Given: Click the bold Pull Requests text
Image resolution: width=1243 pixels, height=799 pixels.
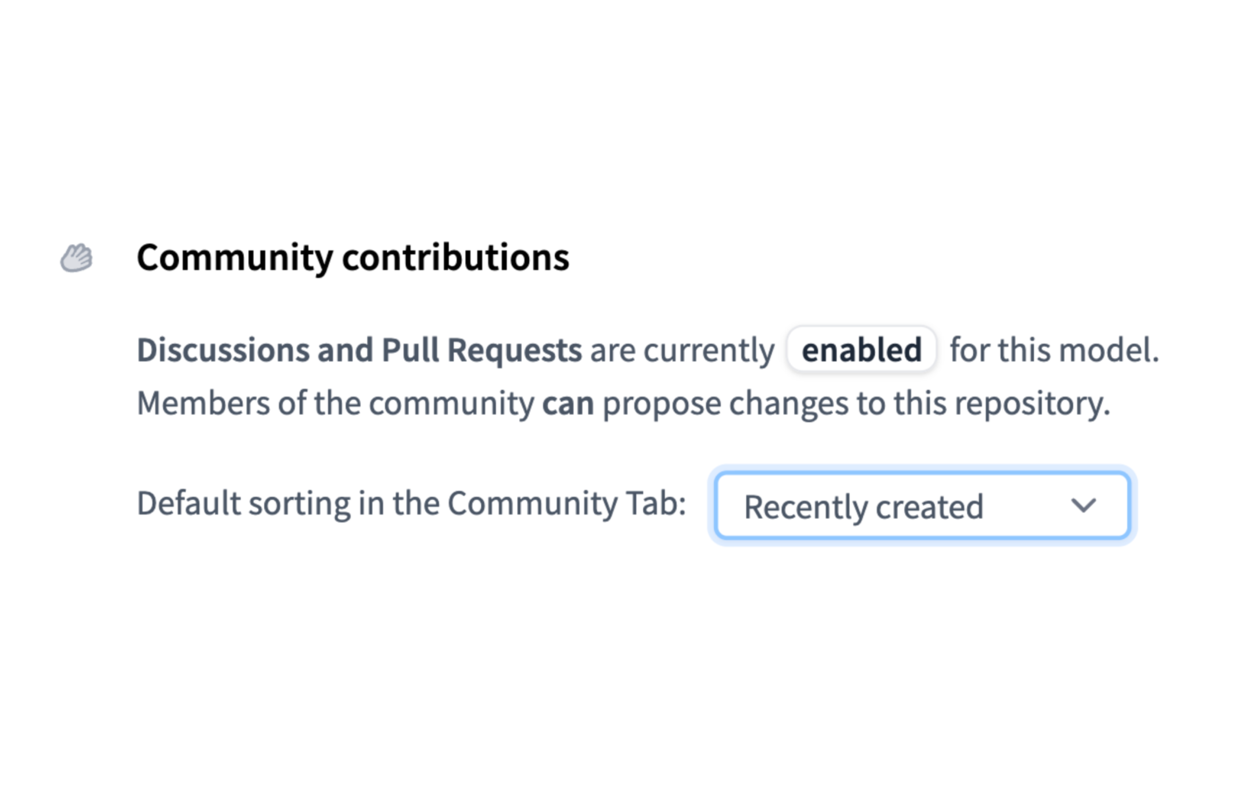Looking at the screenshot, I should (x=481, y=350).
